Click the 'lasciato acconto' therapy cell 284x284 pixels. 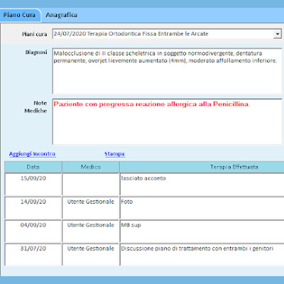202,185
